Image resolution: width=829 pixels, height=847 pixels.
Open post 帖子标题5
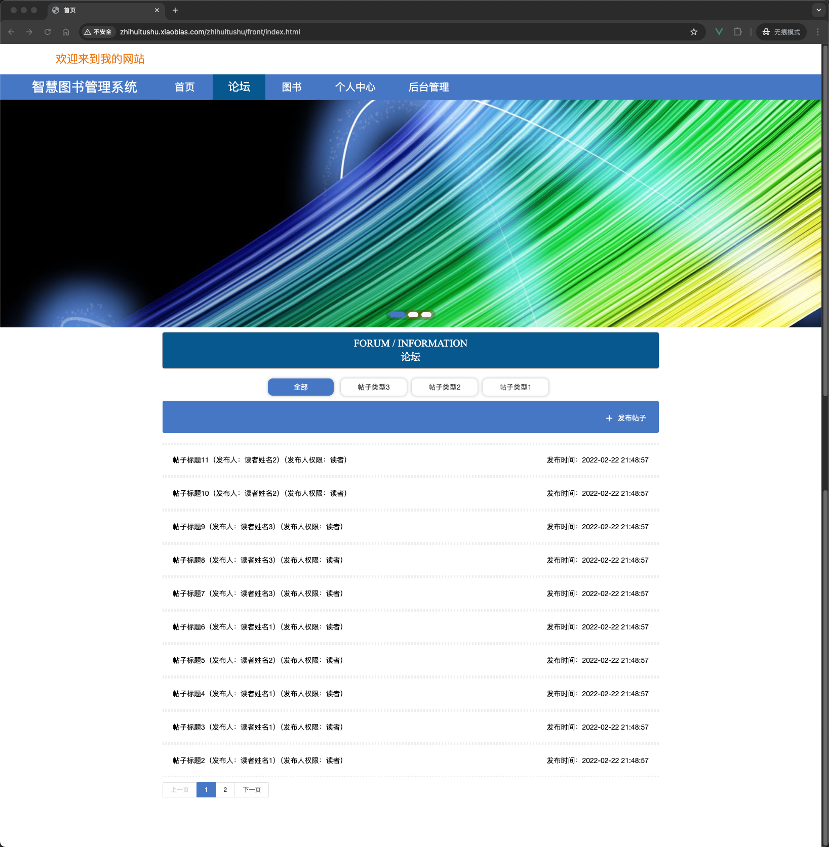[411, 660]
